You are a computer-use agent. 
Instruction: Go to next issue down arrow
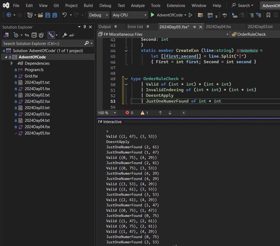tap(170, 113)
